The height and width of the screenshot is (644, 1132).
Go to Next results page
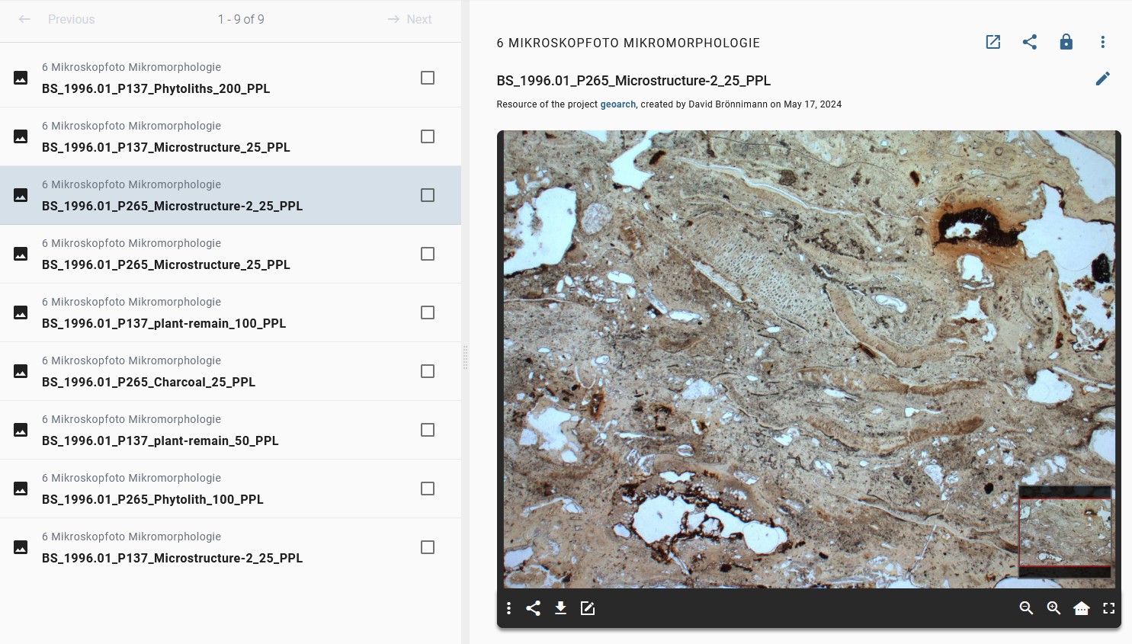pyautogui.click(x=409, y=19)
